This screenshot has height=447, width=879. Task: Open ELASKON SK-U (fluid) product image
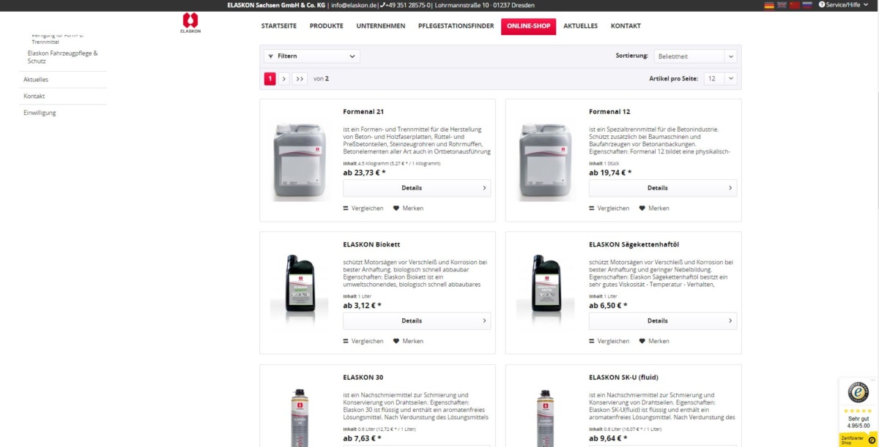click(x=546, y=417)
